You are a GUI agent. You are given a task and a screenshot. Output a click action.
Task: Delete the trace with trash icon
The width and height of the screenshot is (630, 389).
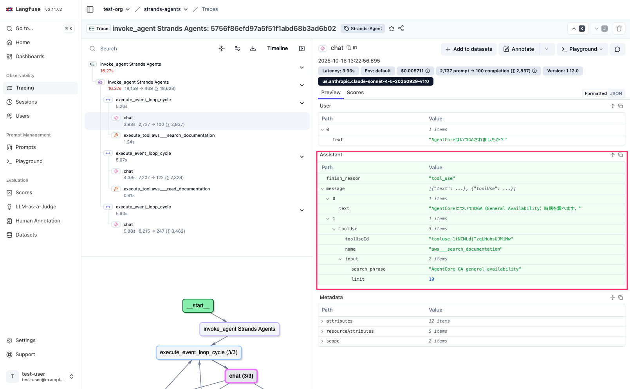pos(619,29)
